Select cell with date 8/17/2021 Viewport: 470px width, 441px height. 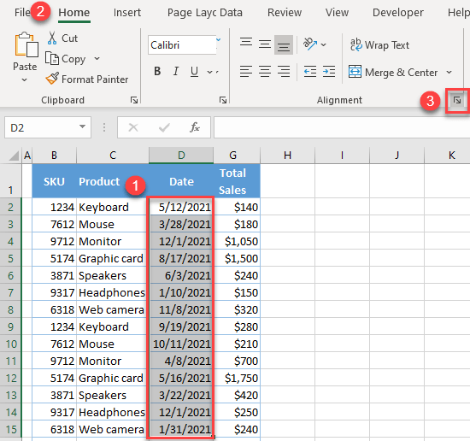(x=181, y=258)
